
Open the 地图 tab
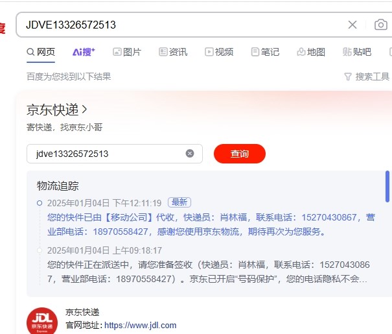click(x=311, y=52)
